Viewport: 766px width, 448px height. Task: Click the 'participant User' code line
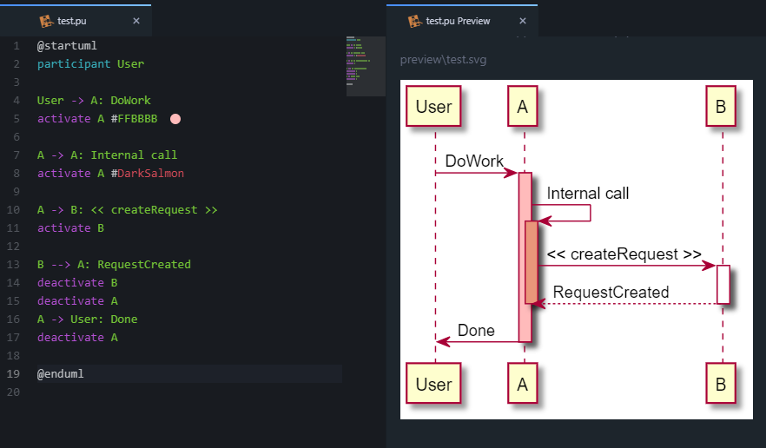point(91,64)
